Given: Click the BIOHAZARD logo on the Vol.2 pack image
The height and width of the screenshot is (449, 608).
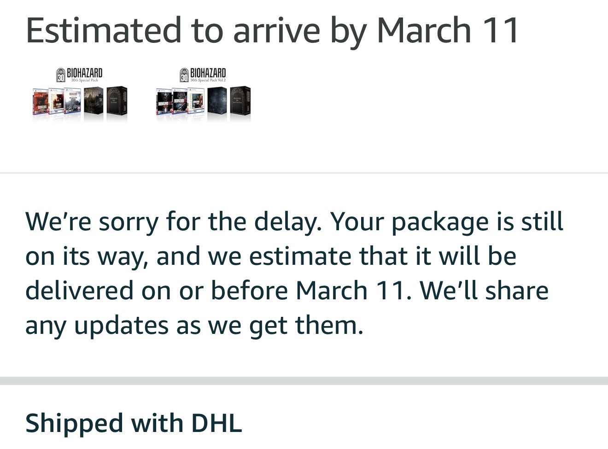Looking at the screenshot, I should [x=208, y=73].
